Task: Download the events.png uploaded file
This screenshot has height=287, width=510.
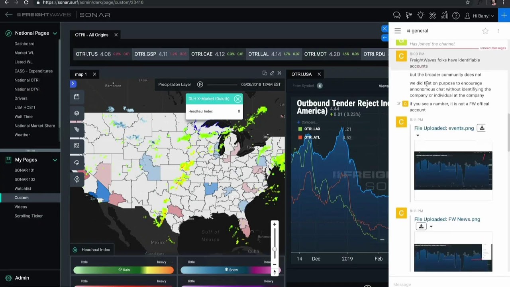Action: click(x=481, y=128)
